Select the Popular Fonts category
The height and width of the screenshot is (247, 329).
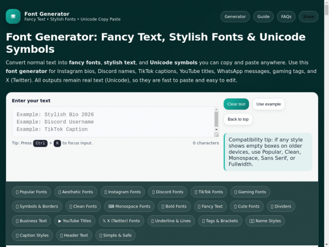click(x=31, y=192)
